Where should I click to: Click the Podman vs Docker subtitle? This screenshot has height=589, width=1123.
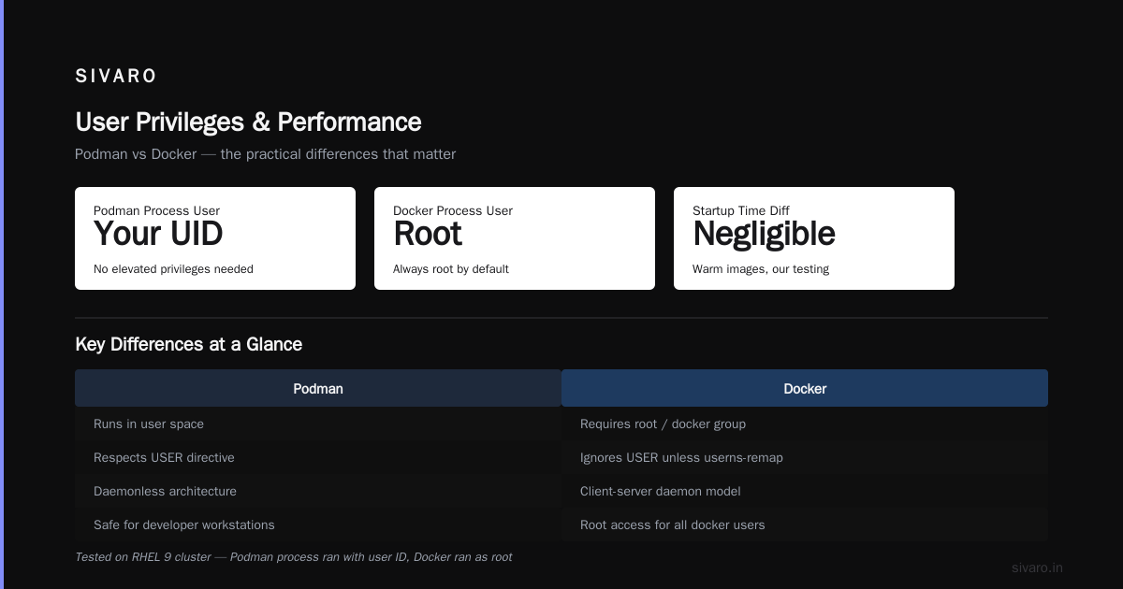265,154
